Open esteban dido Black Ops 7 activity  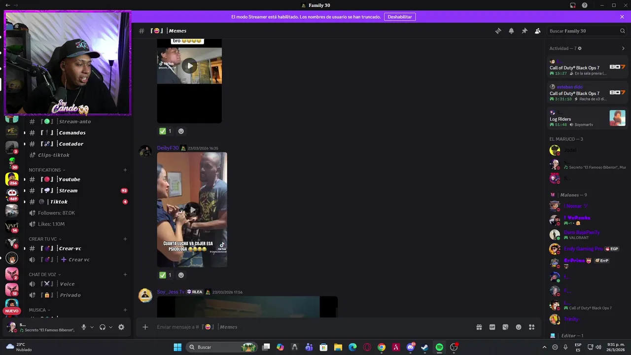[587, 93]
